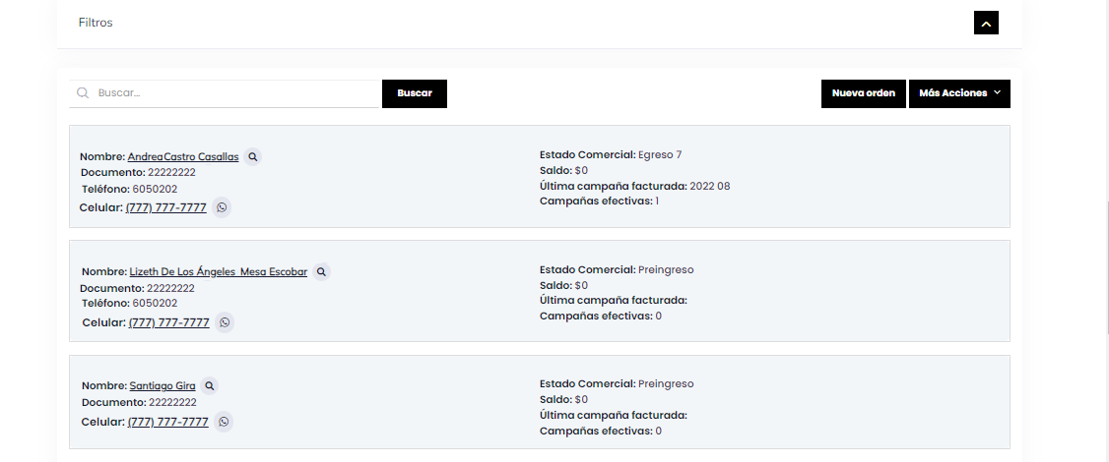Click magnifier icon beside Santiago Gira
Image resolution: width=1109 pixels, height=462 pixels.
[x=209, y=386]
